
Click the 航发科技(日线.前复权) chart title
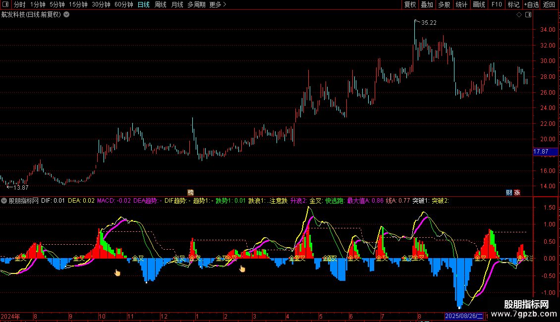[31, 15]
